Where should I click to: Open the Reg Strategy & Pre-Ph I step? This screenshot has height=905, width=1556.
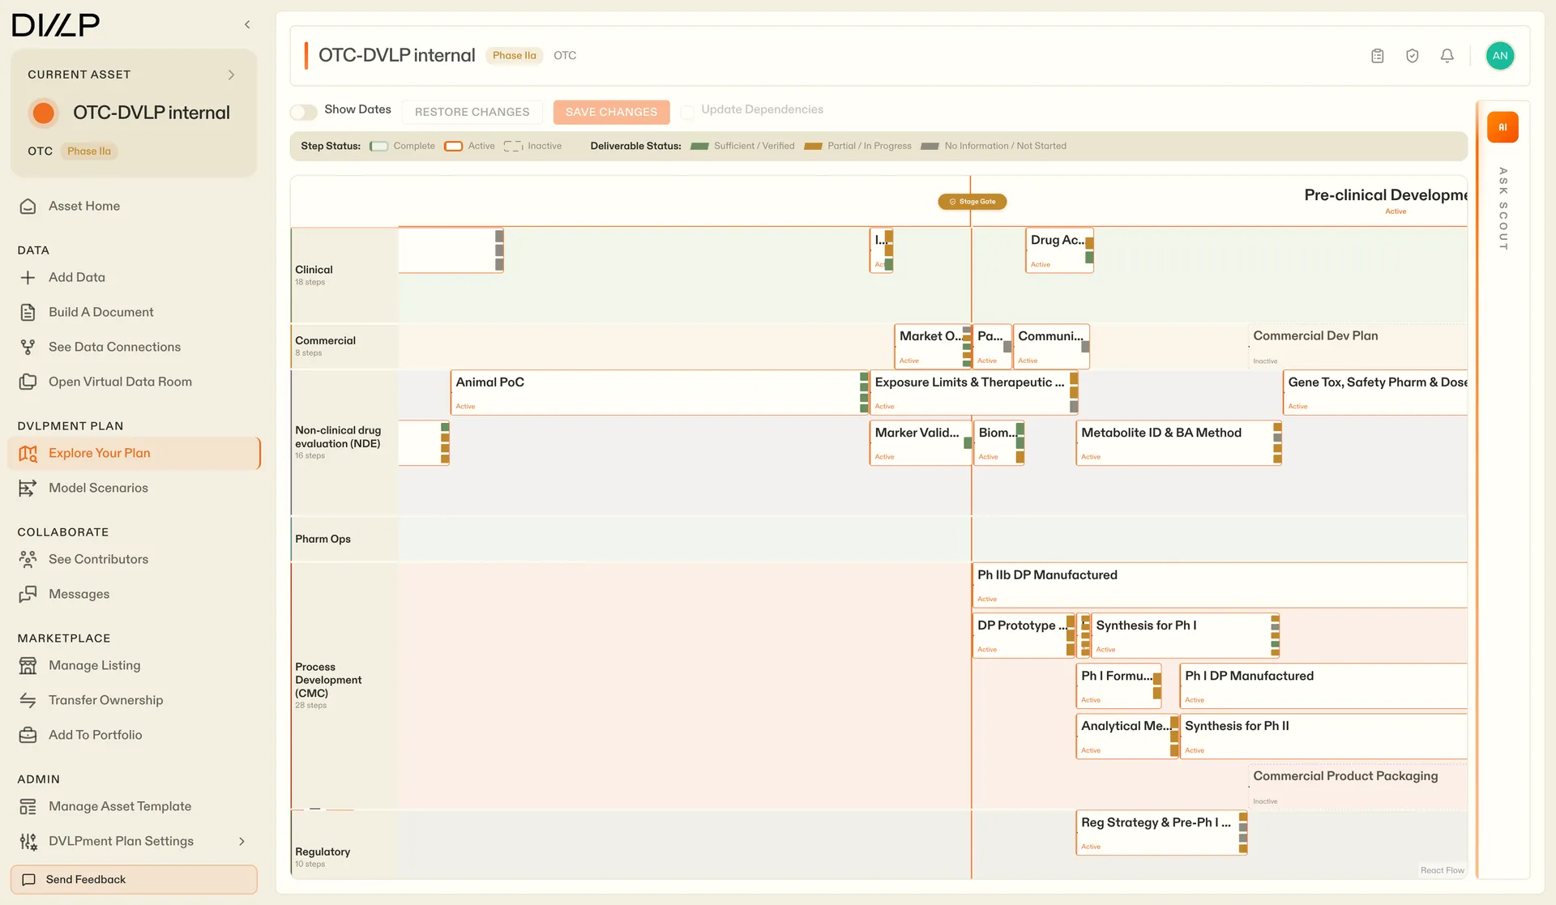pos(1162,833)
